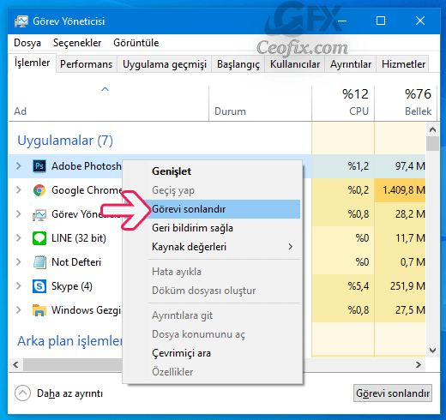Click the horizontal scrollbar right arrow
Viewport: 446px width, 420px height.
(419, 364)
